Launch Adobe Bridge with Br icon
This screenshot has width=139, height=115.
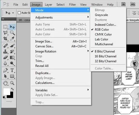coord(124,4)
